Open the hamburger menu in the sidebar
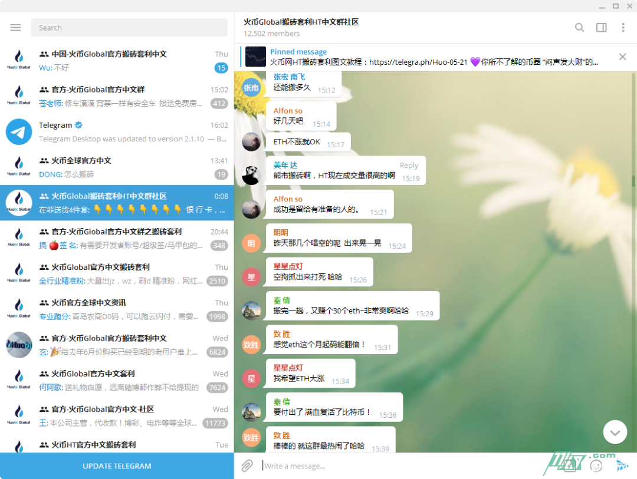This screenshot has width=637, height=479. (15, 27)
